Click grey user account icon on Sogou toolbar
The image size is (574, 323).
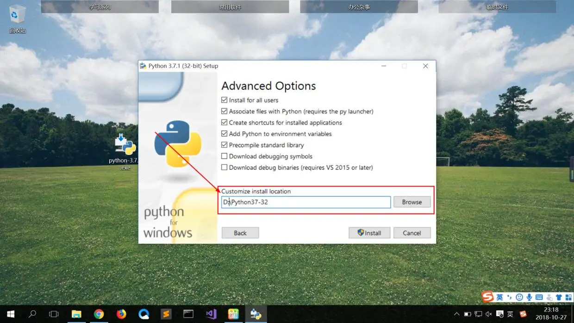pyautogui.click(x=549, y=297)
